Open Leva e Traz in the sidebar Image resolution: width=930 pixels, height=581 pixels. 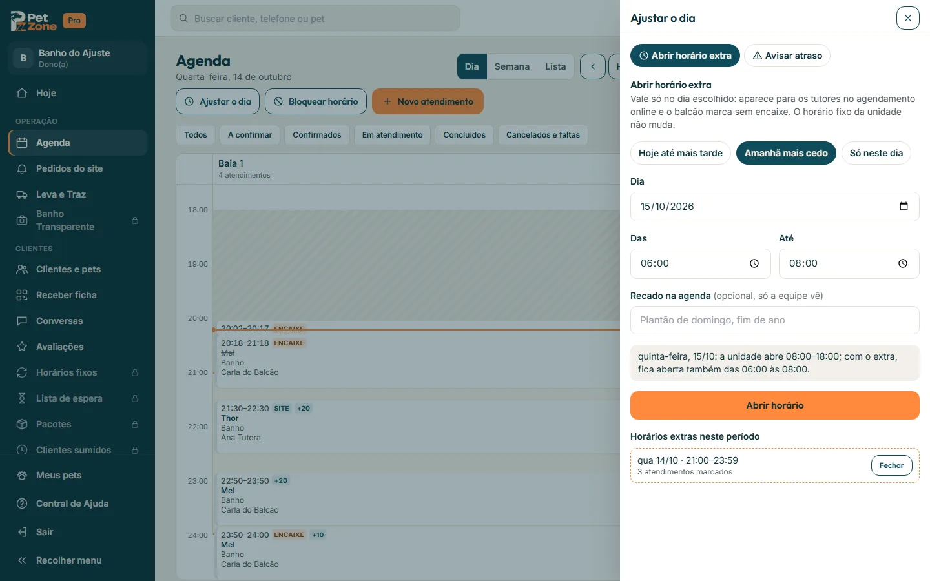(x=77, y=194)
